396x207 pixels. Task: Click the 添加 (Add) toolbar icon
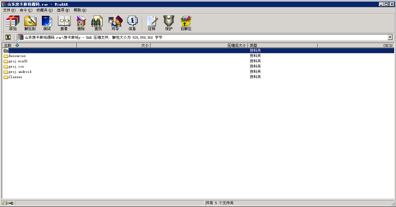coord(13,23)
